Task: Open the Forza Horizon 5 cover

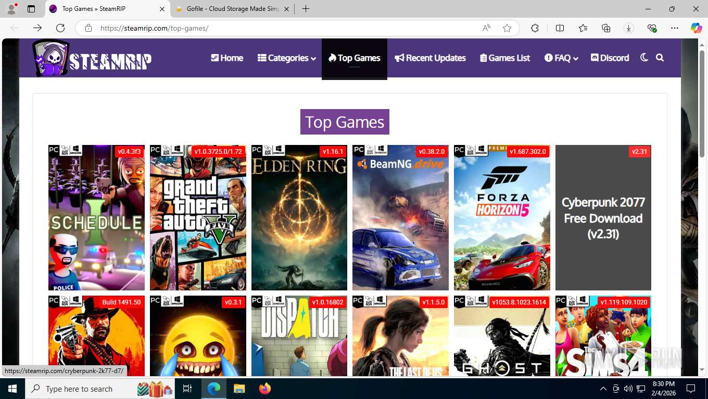Action: pos(502,218)
